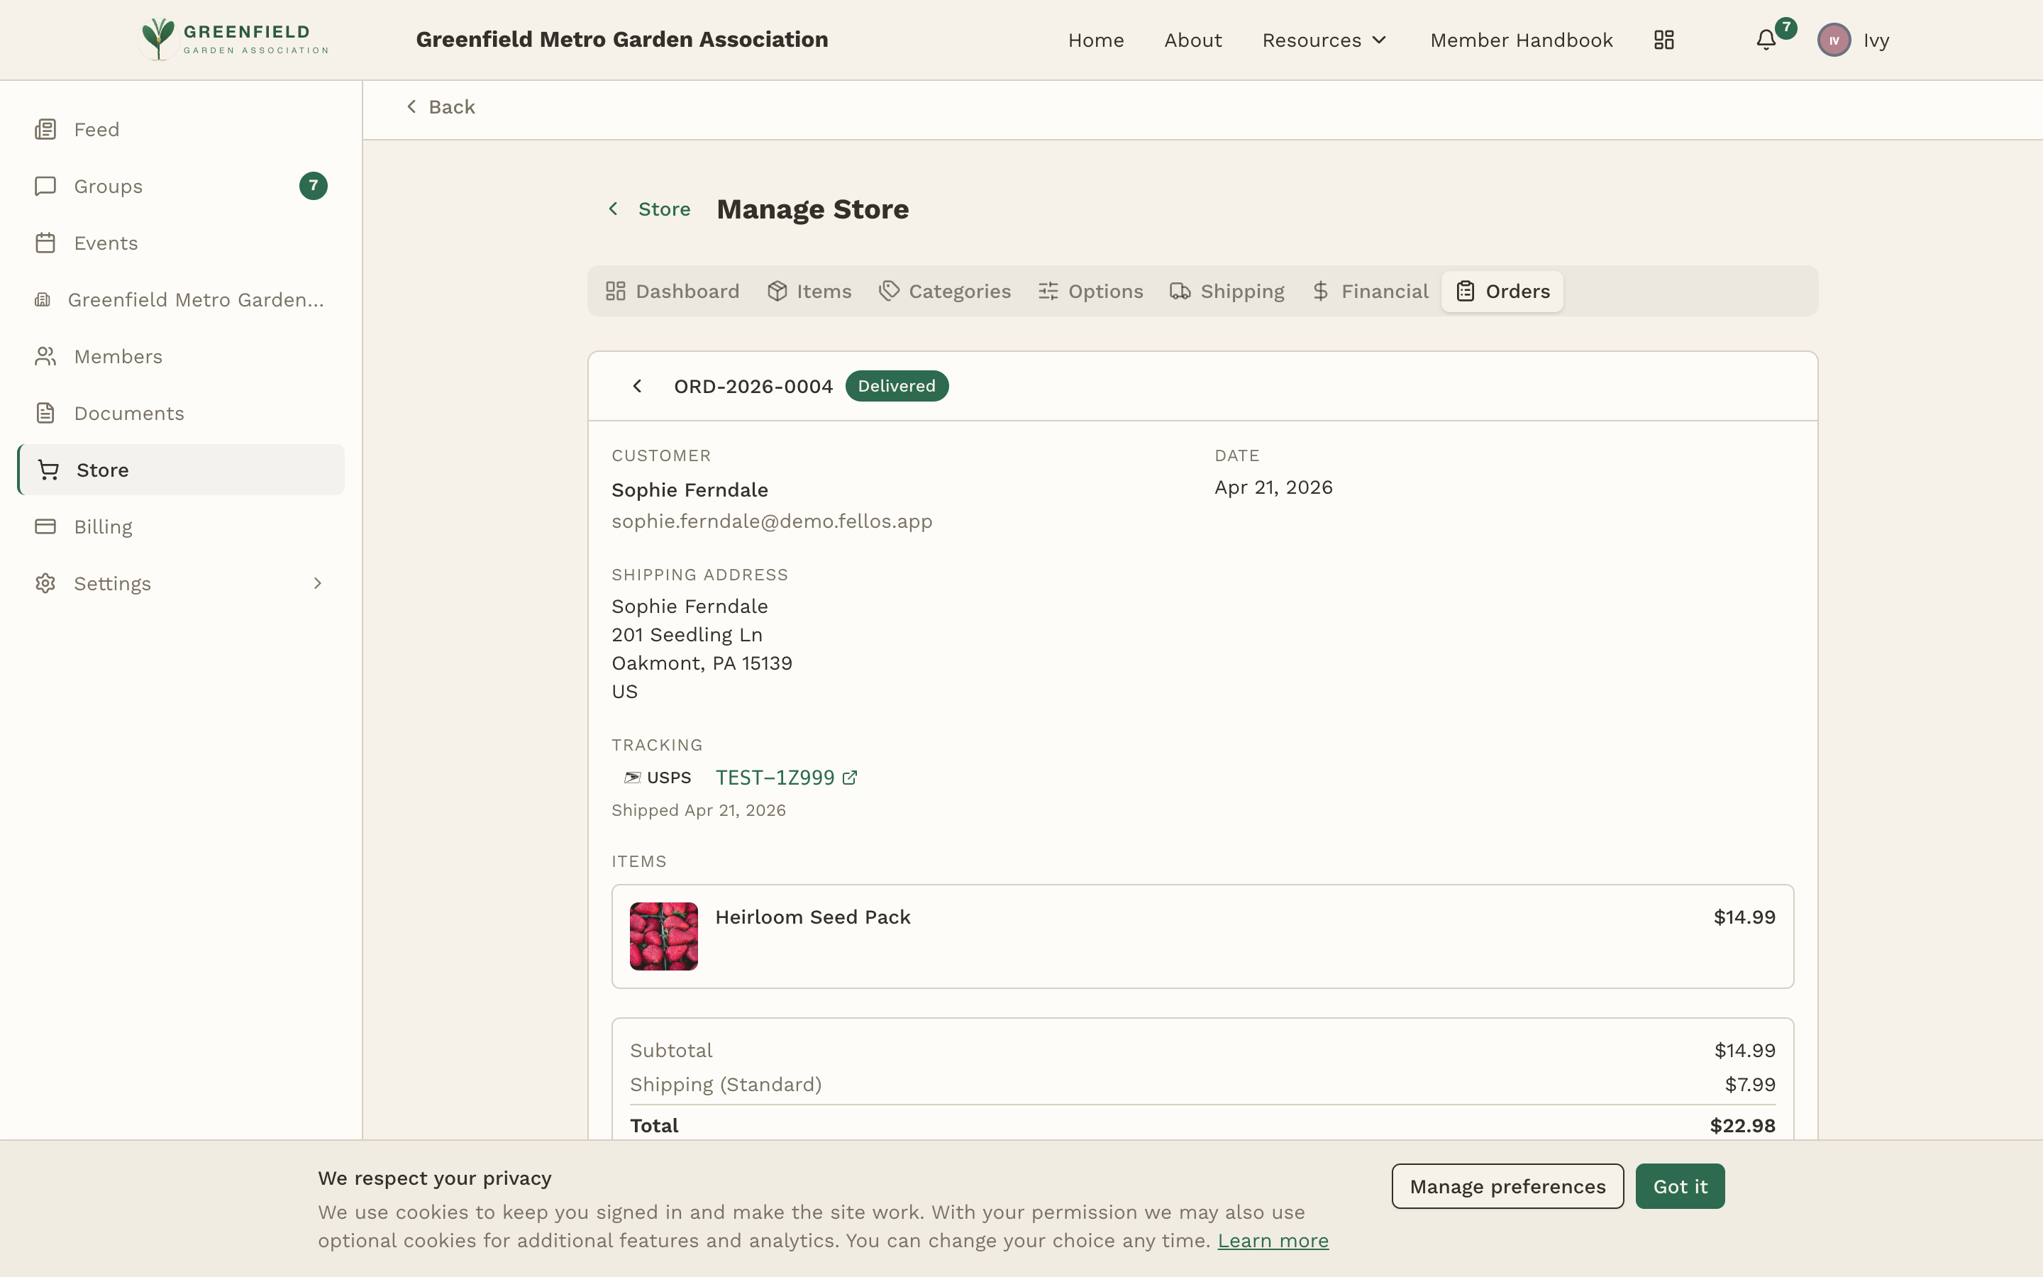This screenshot has width=2043, height=1277.
Task: Click the Greenfield Metro Garden building icon
Action: point(43,299)
